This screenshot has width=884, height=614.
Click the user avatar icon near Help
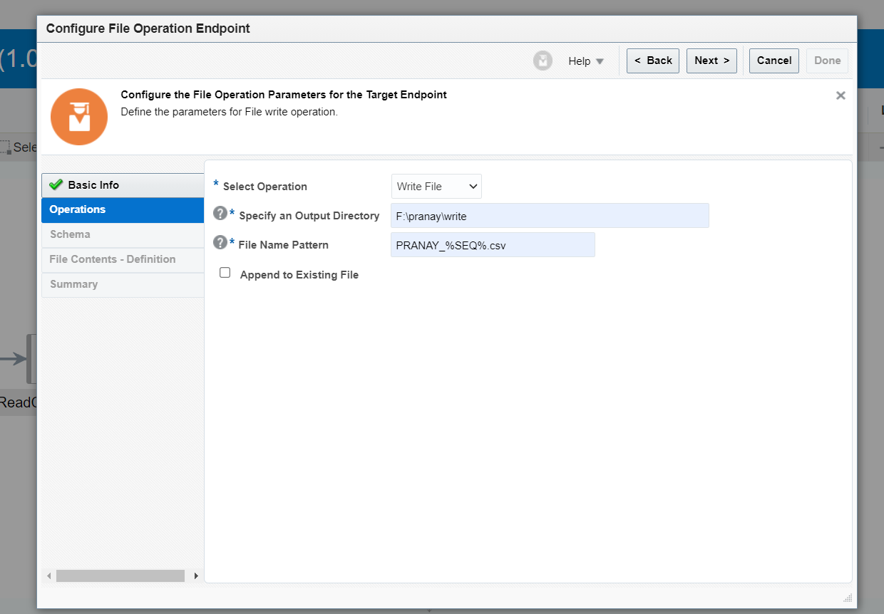tap(543, 61)
